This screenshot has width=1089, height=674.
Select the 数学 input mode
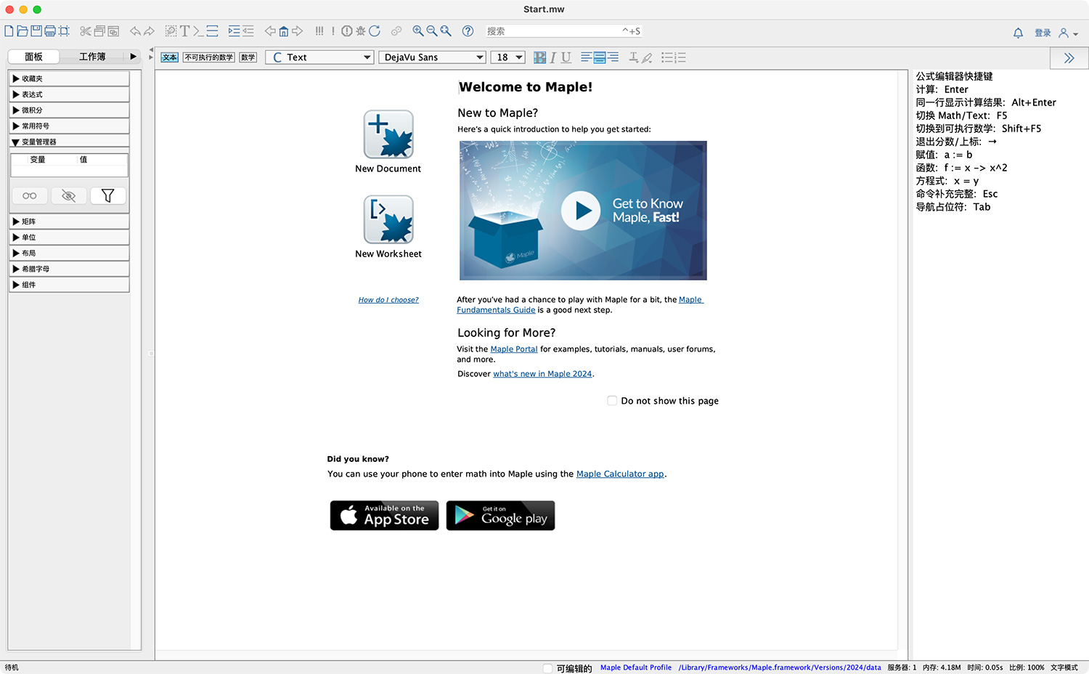pos(247,57)
